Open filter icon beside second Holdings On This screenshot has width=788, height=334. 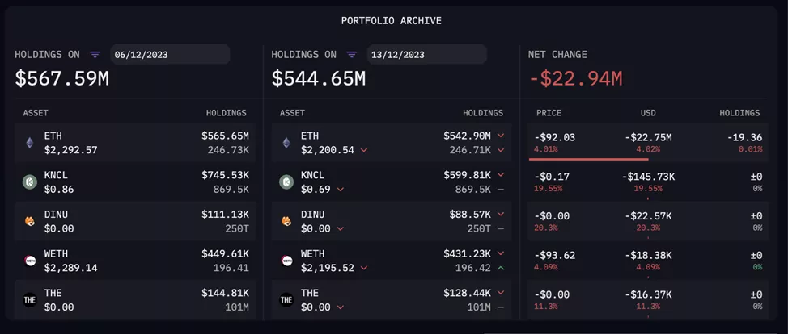352,55
